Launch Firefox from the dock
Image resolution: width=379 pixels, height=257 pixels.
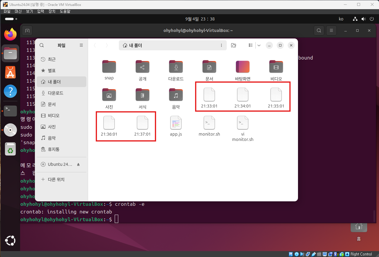10,35
